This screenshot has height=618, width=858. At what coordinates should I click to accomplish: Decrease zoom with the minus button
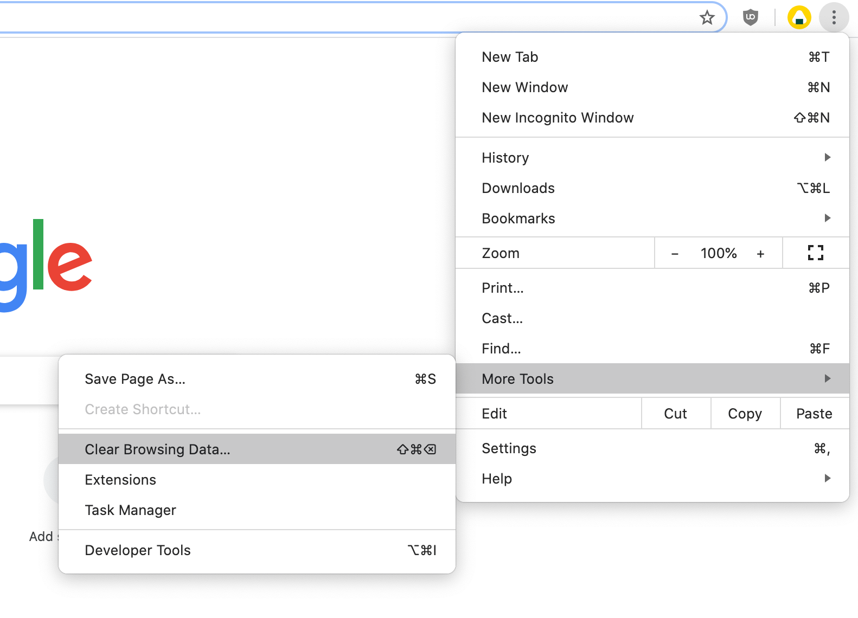click(675, 254)
